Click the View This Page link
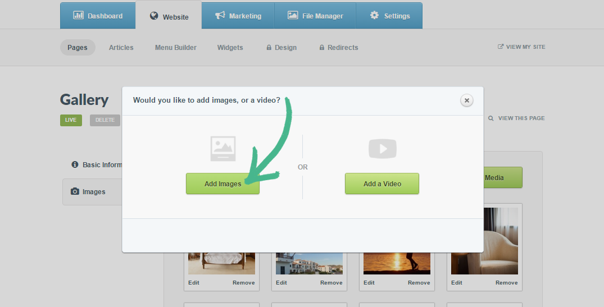 pyautogui.click(x=516, y=118)
